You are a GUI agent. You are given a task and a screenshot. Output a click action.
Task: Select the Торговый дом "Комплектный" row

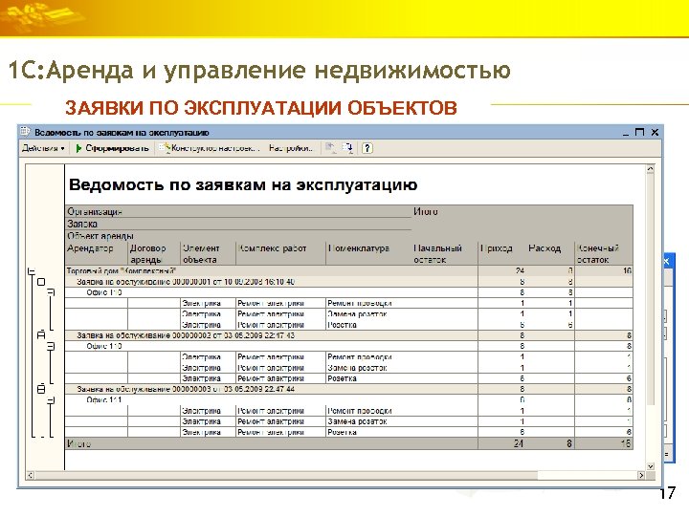click(349, 270)
